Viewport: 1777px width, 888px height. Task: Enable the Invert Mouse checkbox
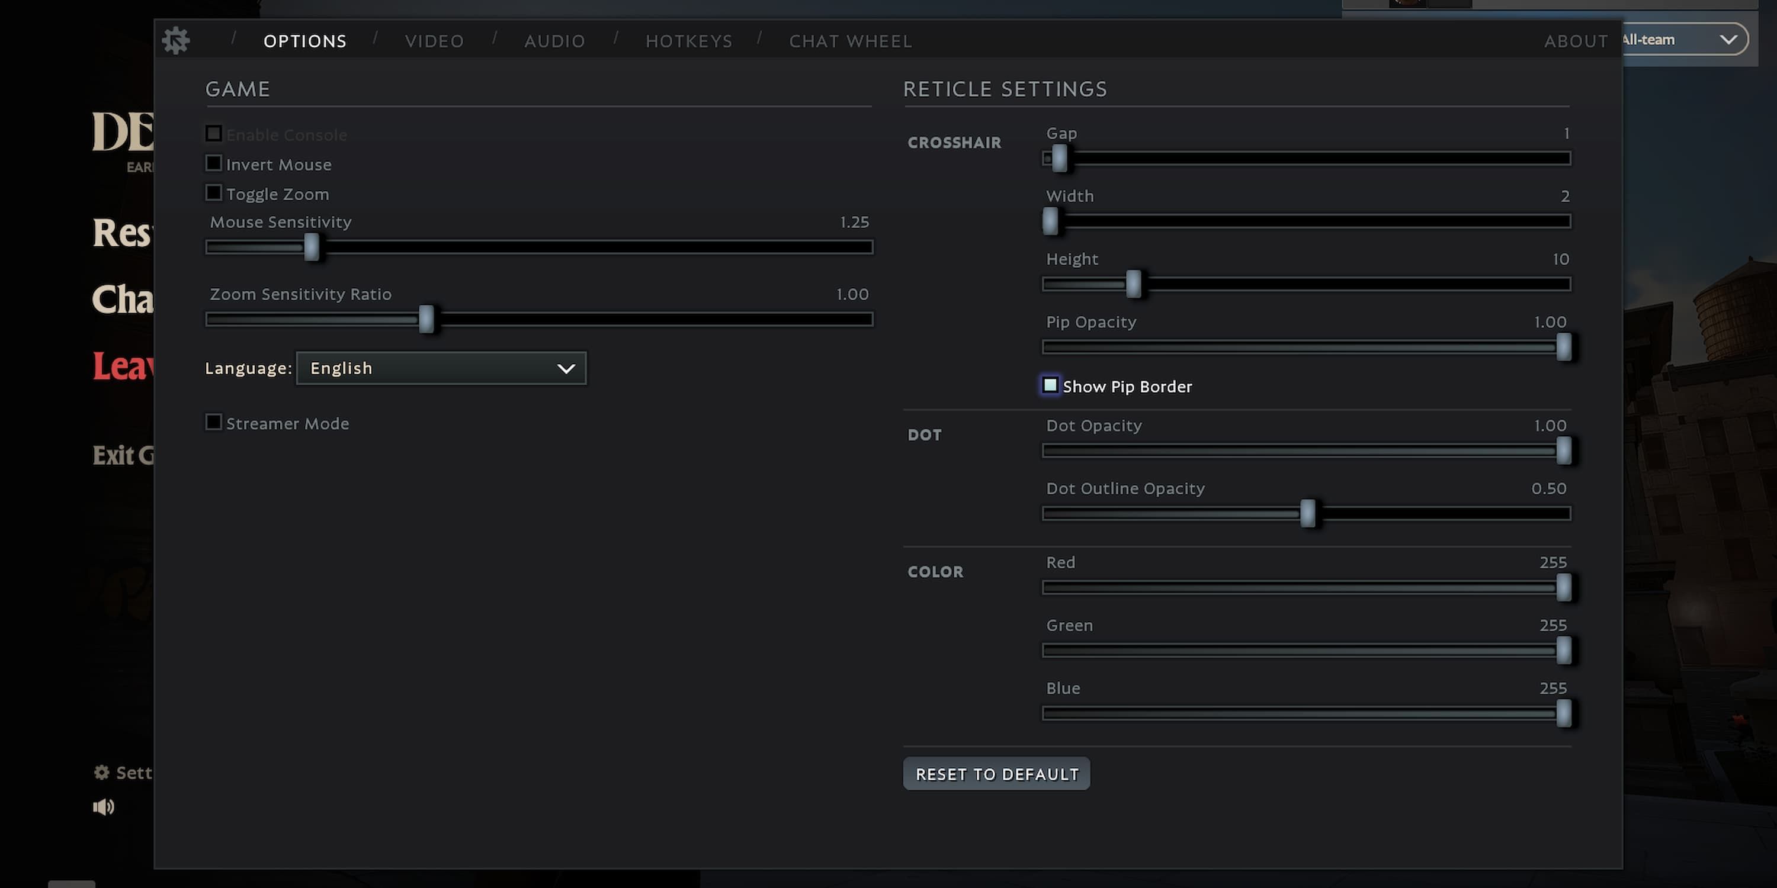[x=213, y=164]
